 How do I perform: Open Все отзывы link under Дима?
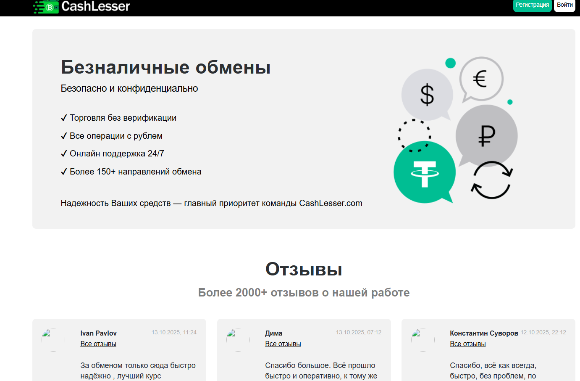(283, 344)
